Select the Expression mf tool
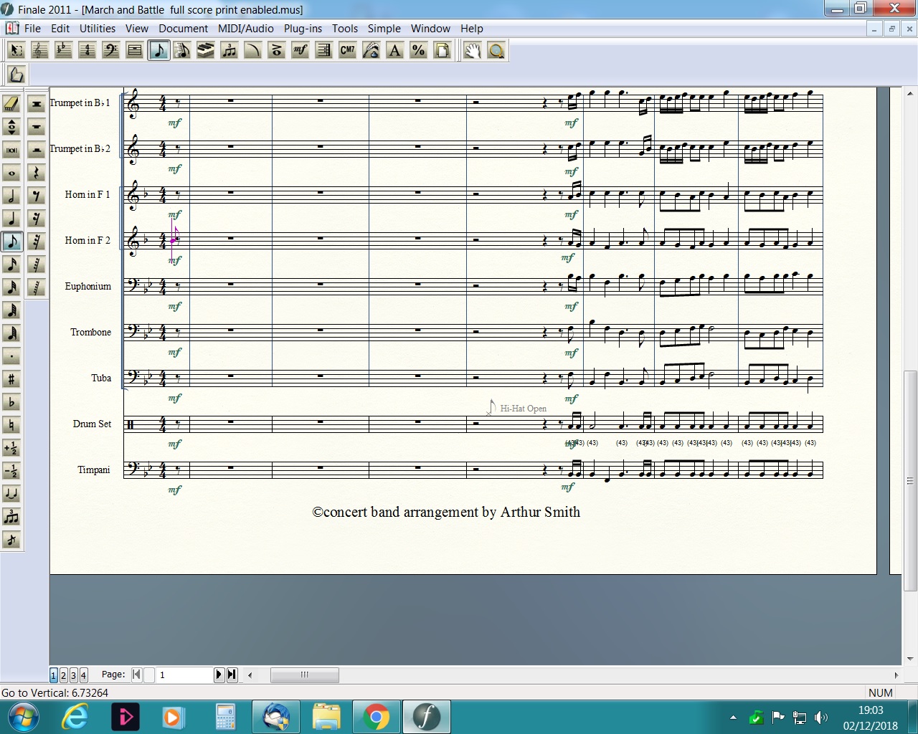This screenshot has width=918, height=734. [300, 50]
